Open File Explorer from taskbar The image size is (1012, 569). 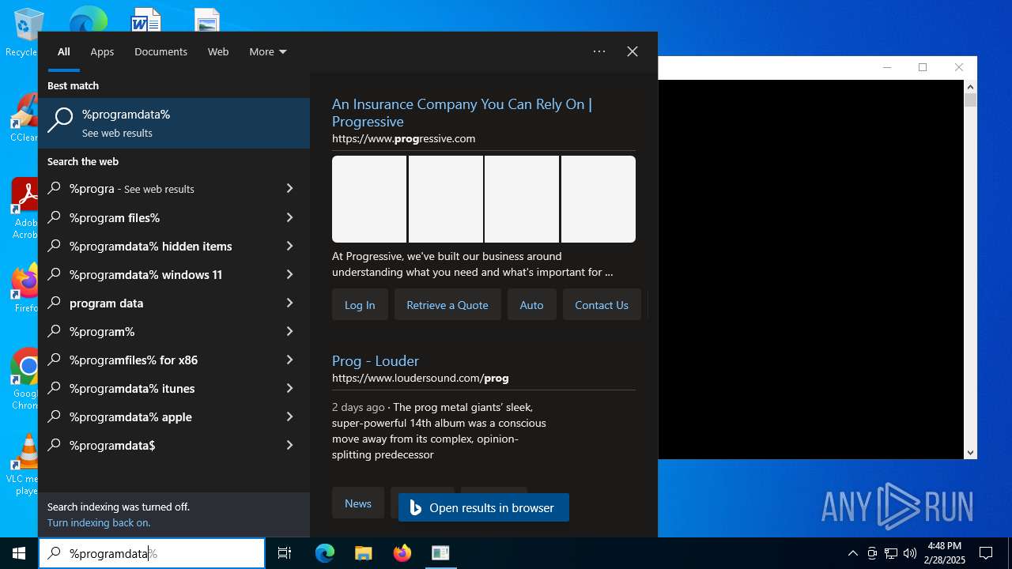coord(363,553)
